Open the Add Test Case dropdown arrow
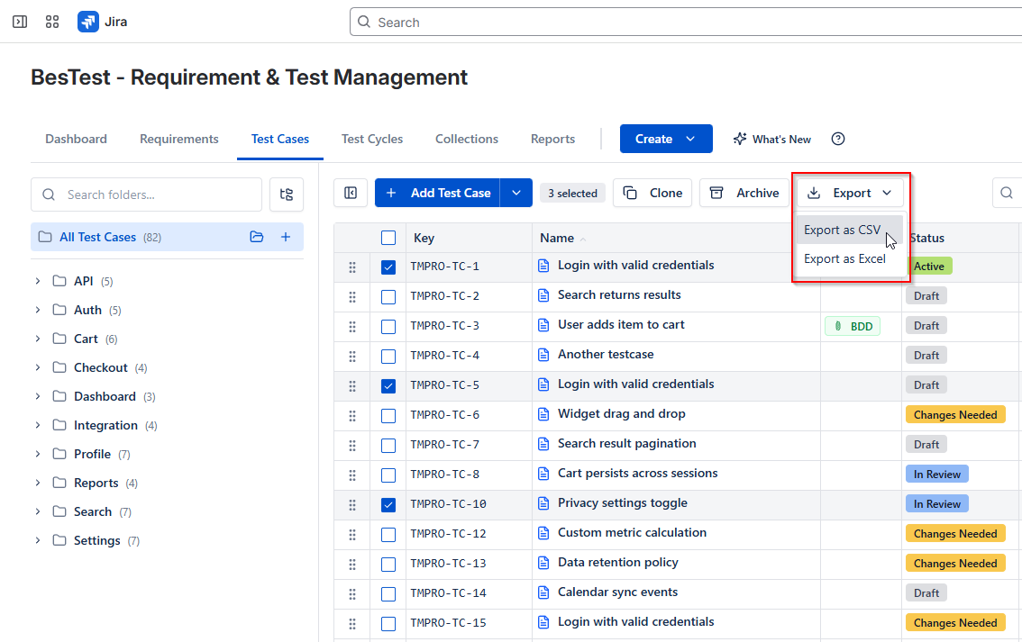 tap(516, 193)
